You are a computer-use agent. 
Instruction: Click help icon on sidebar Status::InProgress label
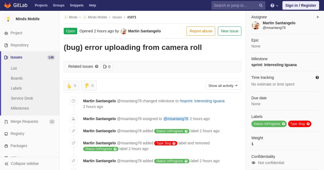[x=283, y=124]
